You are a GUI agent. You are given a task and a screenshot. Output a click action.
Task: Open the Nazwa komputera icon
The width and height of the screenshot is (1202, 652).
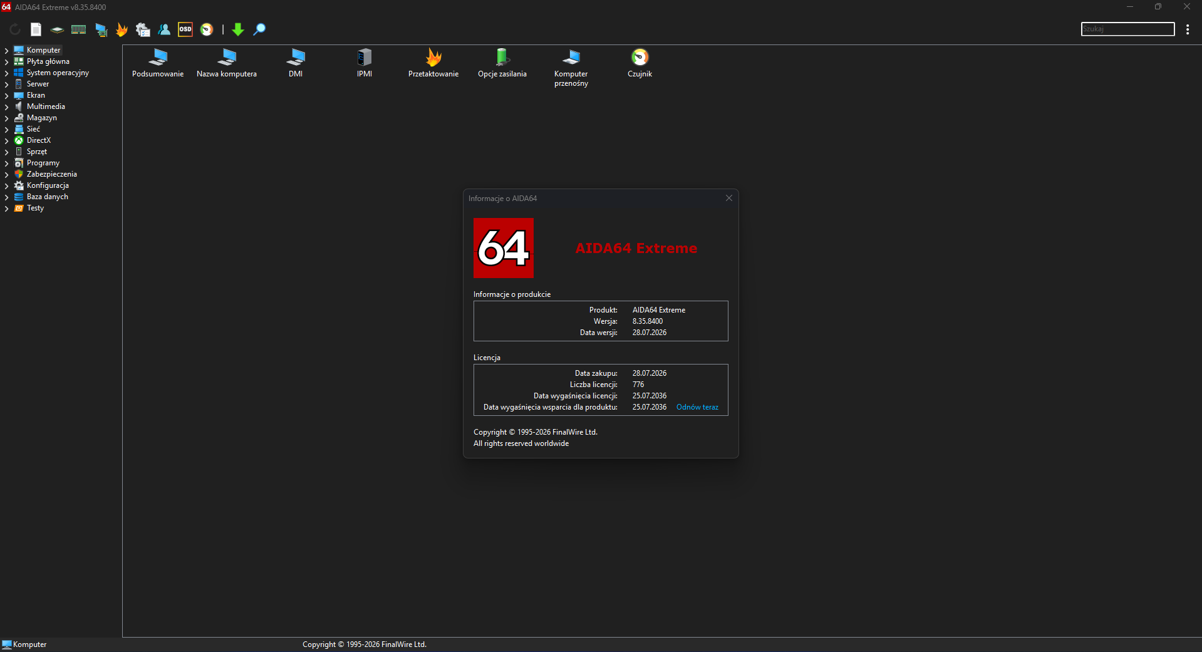[x=227, y=63]
